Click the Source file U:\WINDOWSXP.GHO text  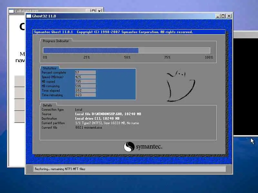pyautogui.click(x=108, y=114)
